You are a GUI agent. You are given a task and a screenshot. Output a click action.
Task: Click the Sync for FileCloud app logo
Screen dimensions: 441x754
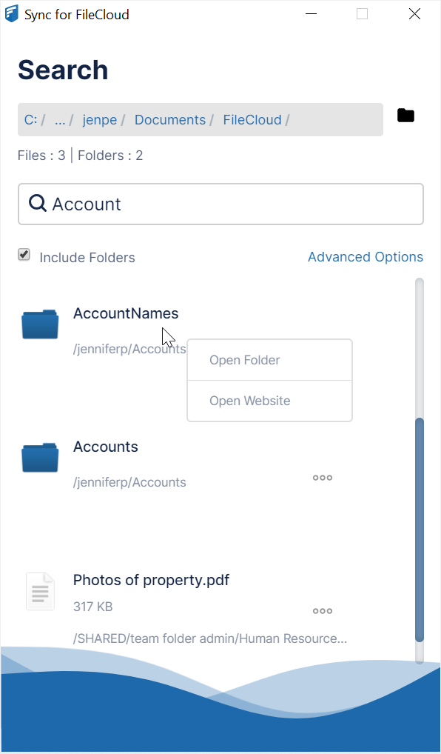point(11,13)
